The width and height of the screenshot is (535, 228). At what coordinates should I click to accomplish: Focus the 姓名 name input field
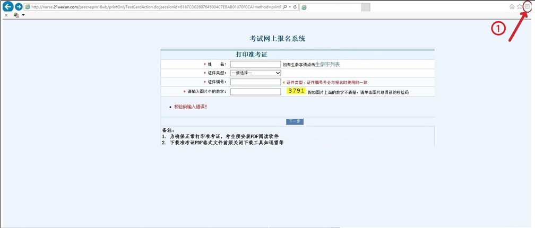(255, 64)
